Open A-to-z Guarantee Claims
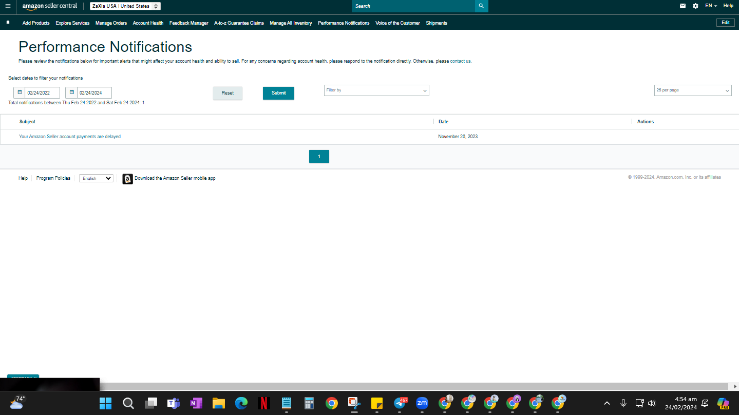The width and height of the screenshot is (739, 415). coord(239,23)
